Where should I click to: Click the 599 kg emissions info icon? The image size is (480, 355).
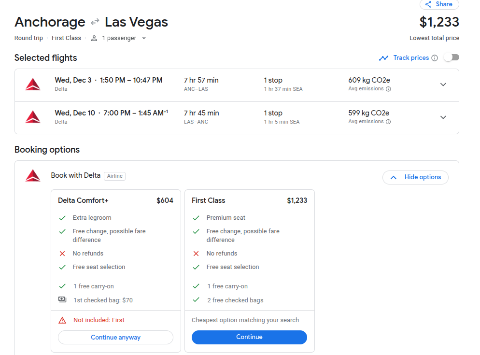click(x=388, y=122)
